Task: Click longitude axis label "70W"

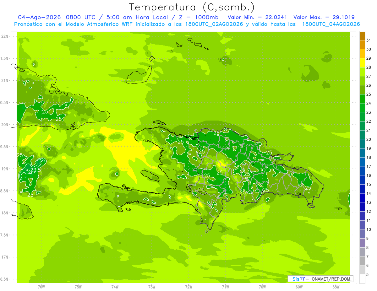Action: pyautogui.click(x=262, y=287)
